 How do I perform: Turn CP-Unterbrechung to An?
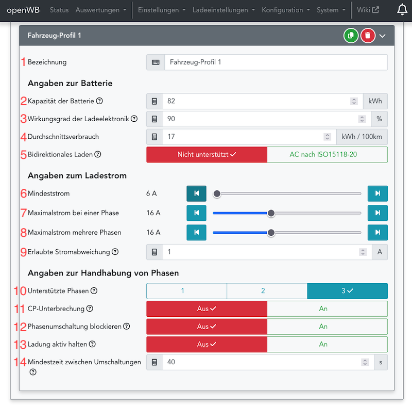point(327,309)
